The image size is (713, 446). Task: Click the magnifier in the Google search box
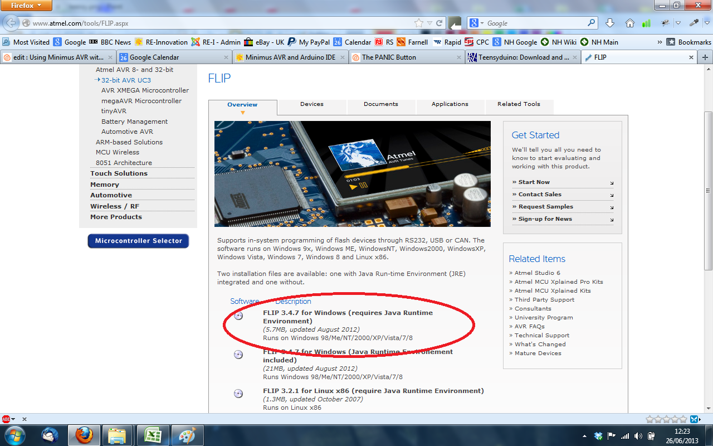[x=592, y=23]
